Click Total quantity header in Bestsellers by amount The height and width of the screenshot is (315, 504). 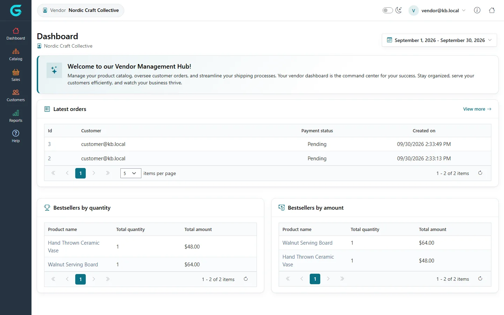[x=365, y=229]
